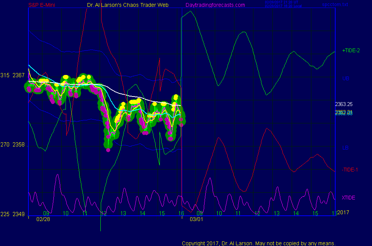Click the '+TIDE-2' legend label

[x=351, y=50]
